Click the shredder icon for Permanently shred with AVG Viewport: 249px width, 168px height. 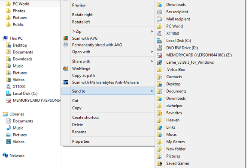click(66, 45)
